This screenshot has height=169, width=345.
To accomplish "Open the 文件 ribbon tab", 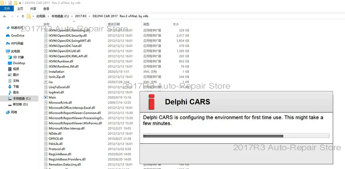I will (7, 9).
